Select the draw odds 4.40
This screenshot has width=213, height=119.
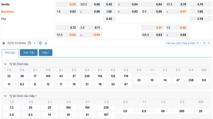pos(109,19)
